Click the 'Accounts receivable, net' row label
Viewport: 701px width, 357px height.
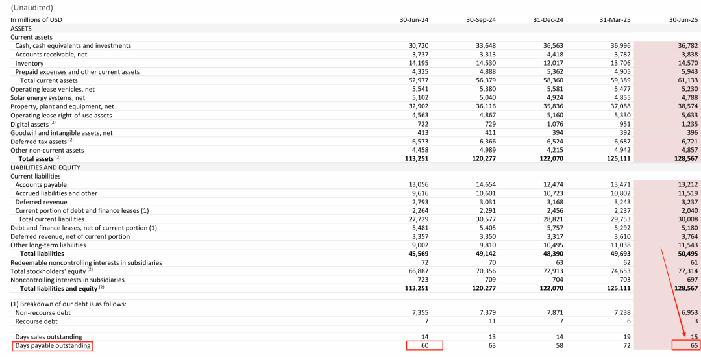pos(51,54)
